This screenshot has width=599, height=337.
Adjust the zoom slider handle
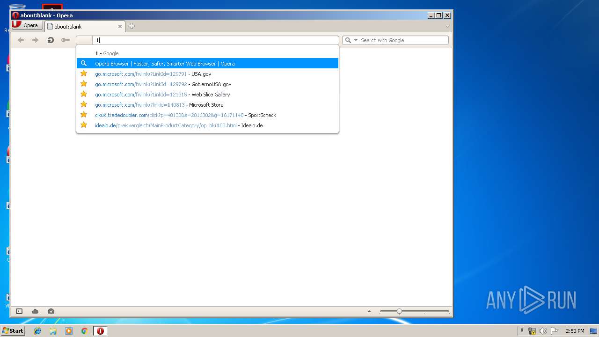(x=399, y=311)
